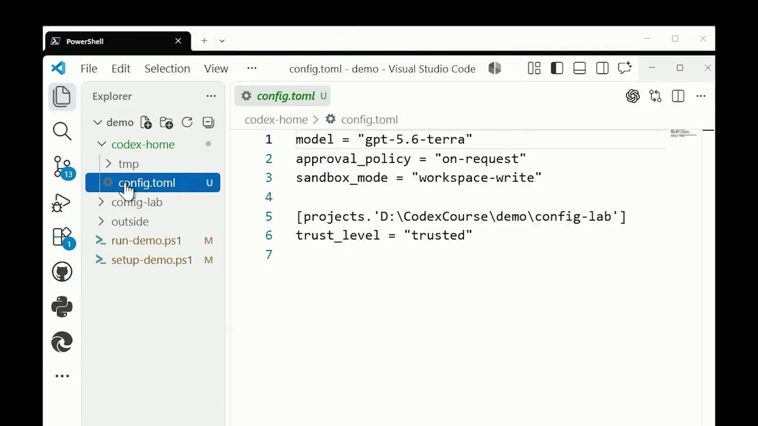Click the Explorer panel title
The image size is (758, 426).
(112, 96)
